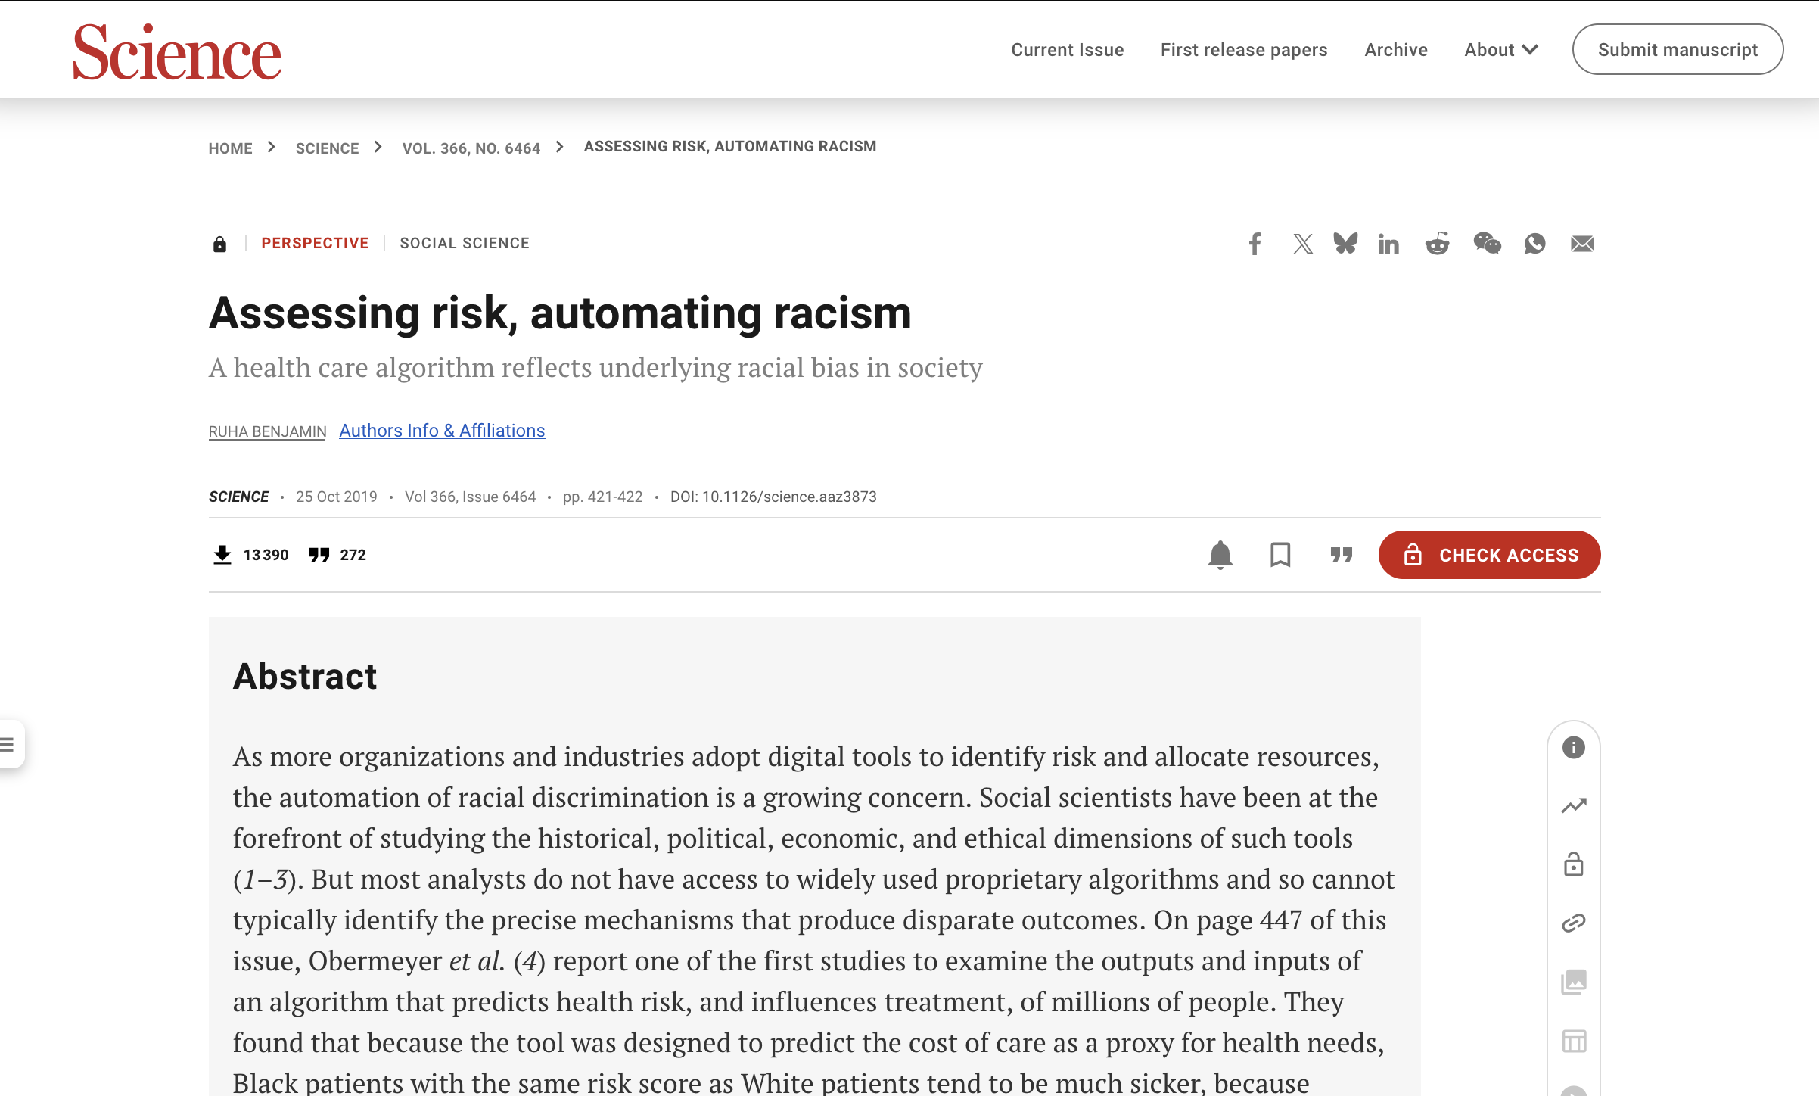Open Current Issue menu item
The image size is (1819, 1096).
1068,50
